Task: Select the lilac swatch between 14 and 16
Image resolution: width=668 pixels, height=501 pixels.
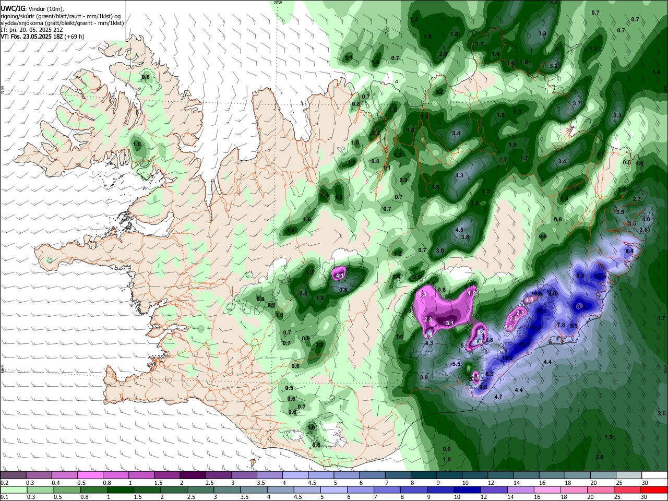Action: [521, 490]
